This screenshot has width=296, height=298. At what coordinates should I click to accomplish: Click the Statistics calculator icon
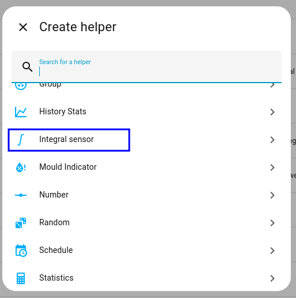click(x=21, y=278)
